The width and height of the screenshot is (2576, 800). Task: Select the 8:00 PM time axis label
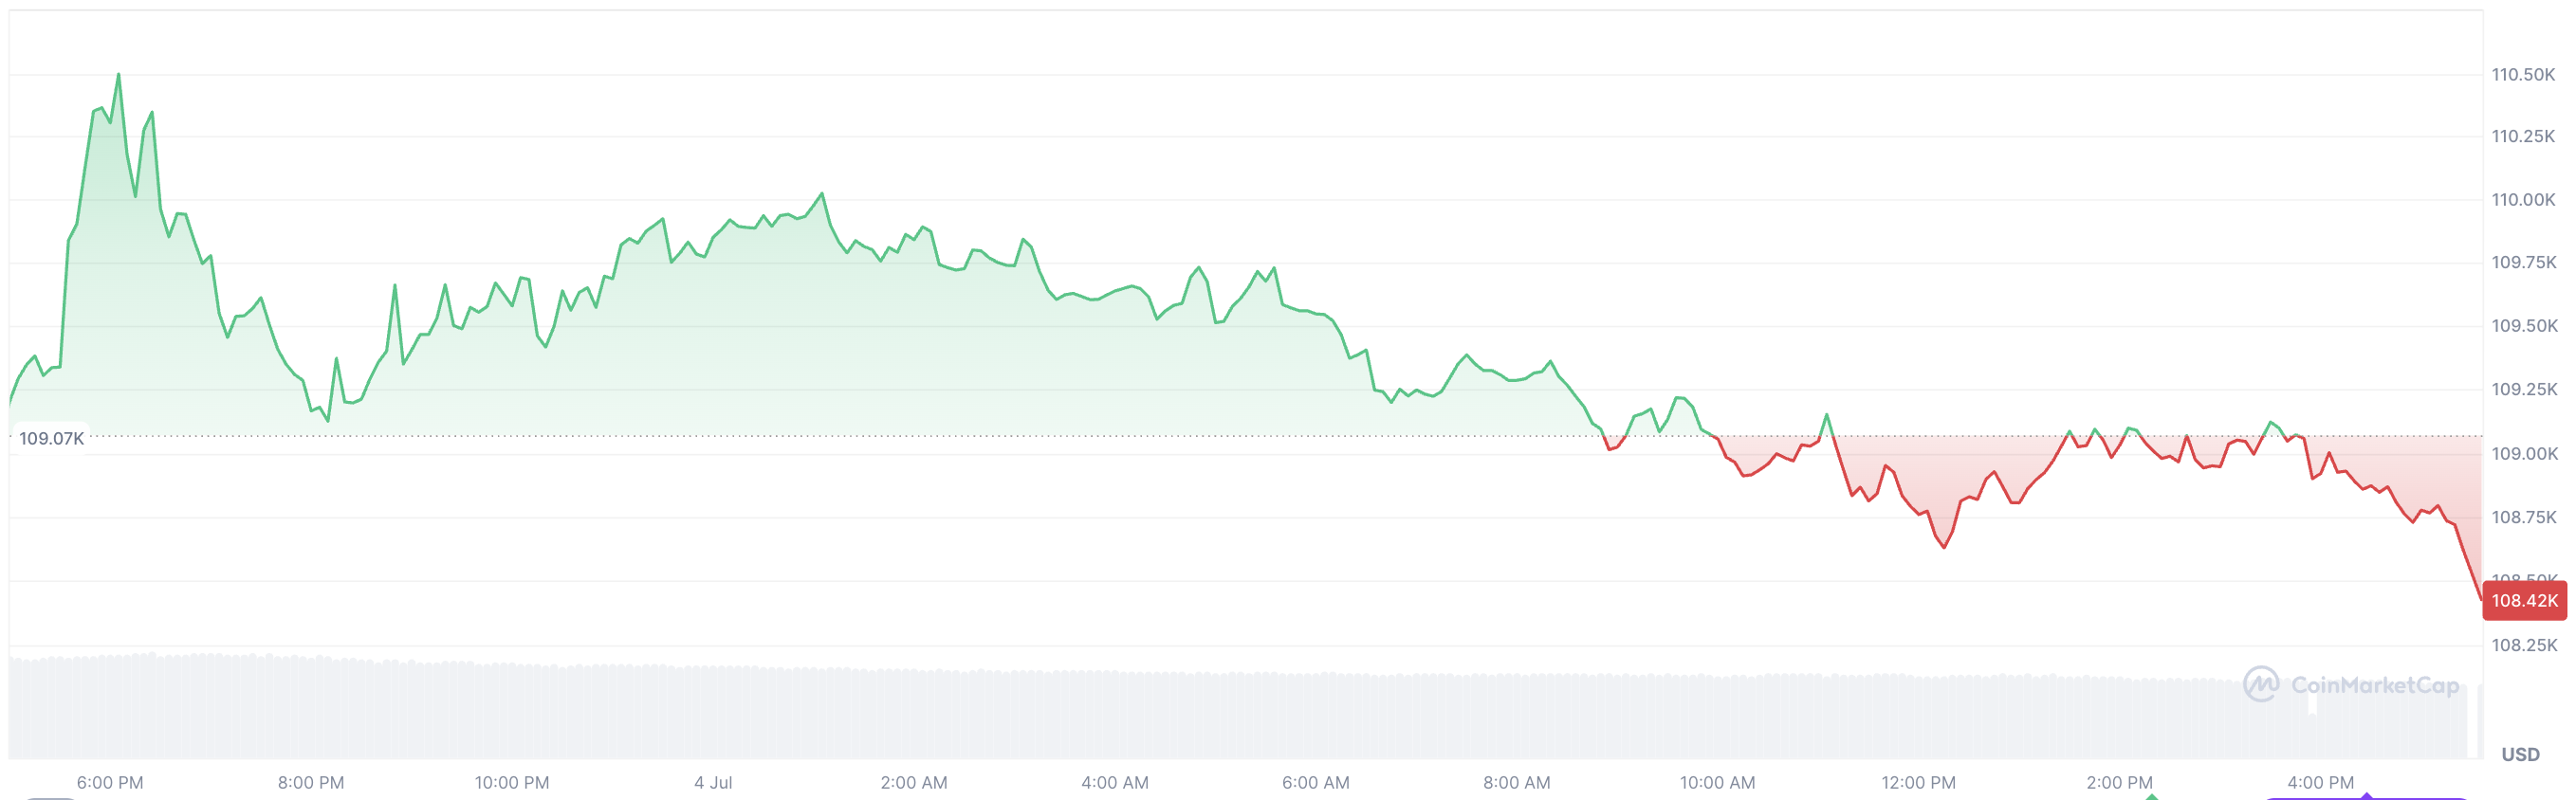pos(311,782)
